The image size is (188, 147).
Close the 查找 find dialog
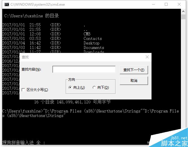coord(147,57)
